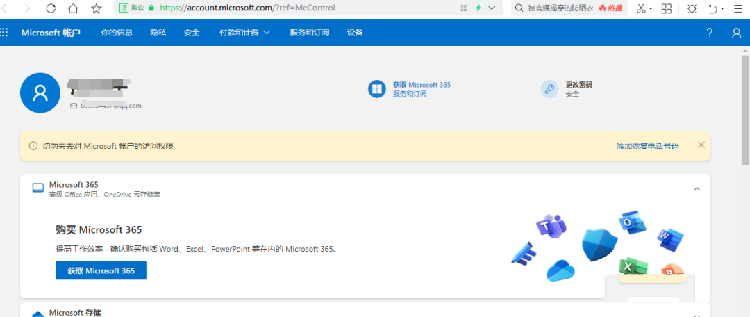Click the Microsoft 365 laptop icon

click(x=37, y=188)
